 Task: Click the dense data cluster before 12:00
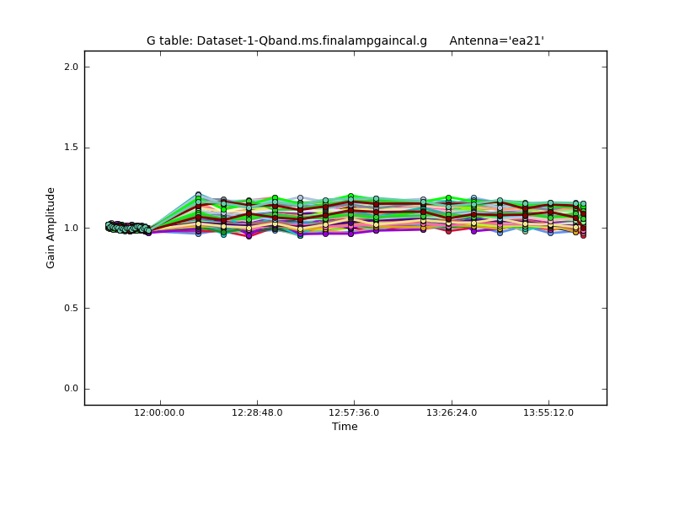(x=126, y=227)
